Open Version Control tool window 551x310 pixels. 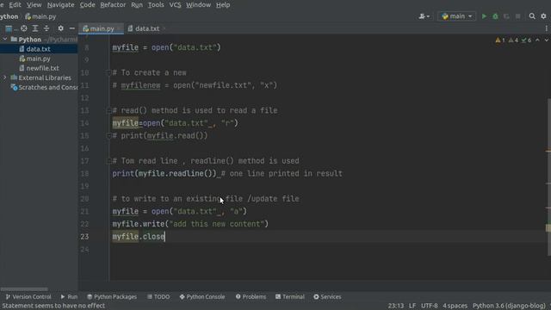(28, 297)
